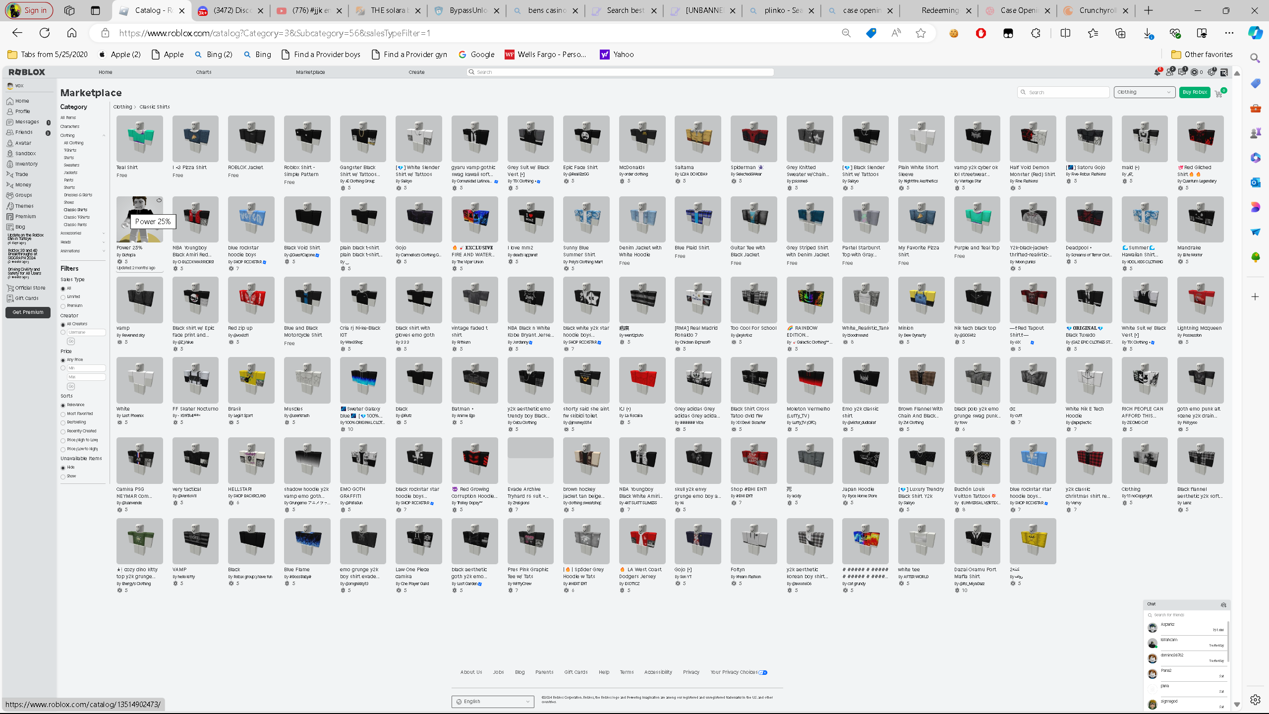This screenshot has width=1269, height=714.
Task: Open the English language dropdown
Action: [493, 701]
